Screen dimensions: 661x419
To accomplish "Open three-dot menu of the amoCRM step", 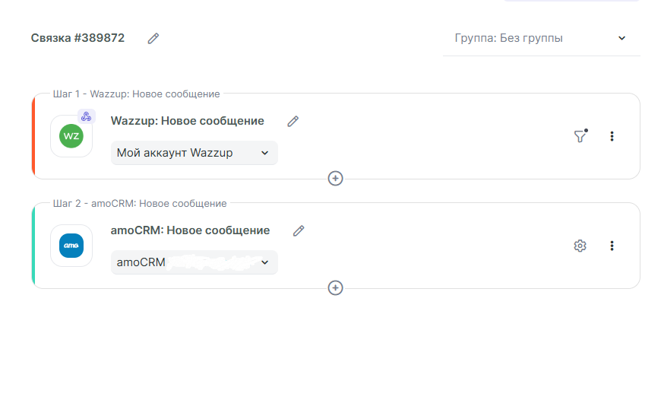I will [x=612, y=246].
